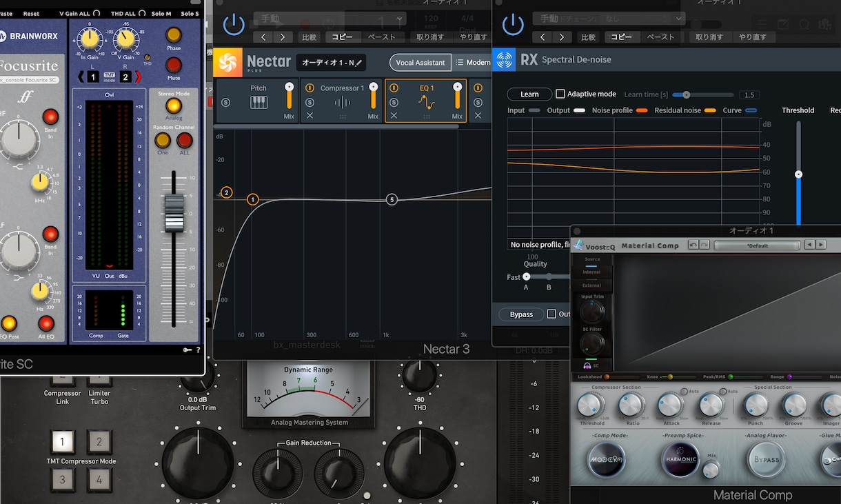Adjust the Learn time slider in RX

(703, 94)
